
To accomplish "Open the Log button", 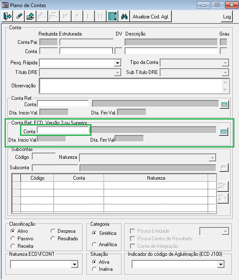I will [227, 16].
